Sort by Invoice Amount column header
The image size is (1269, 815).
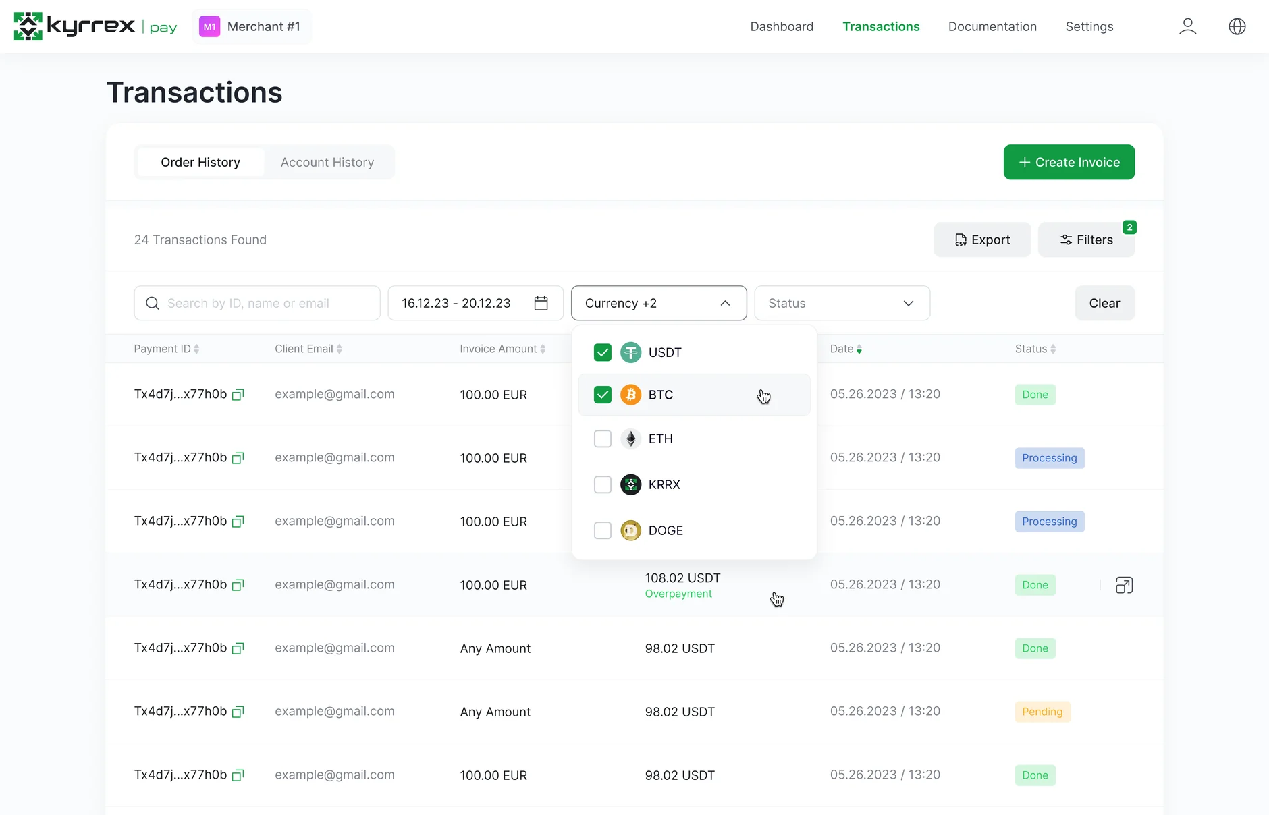pyautogui.click(x=503, y=349)
